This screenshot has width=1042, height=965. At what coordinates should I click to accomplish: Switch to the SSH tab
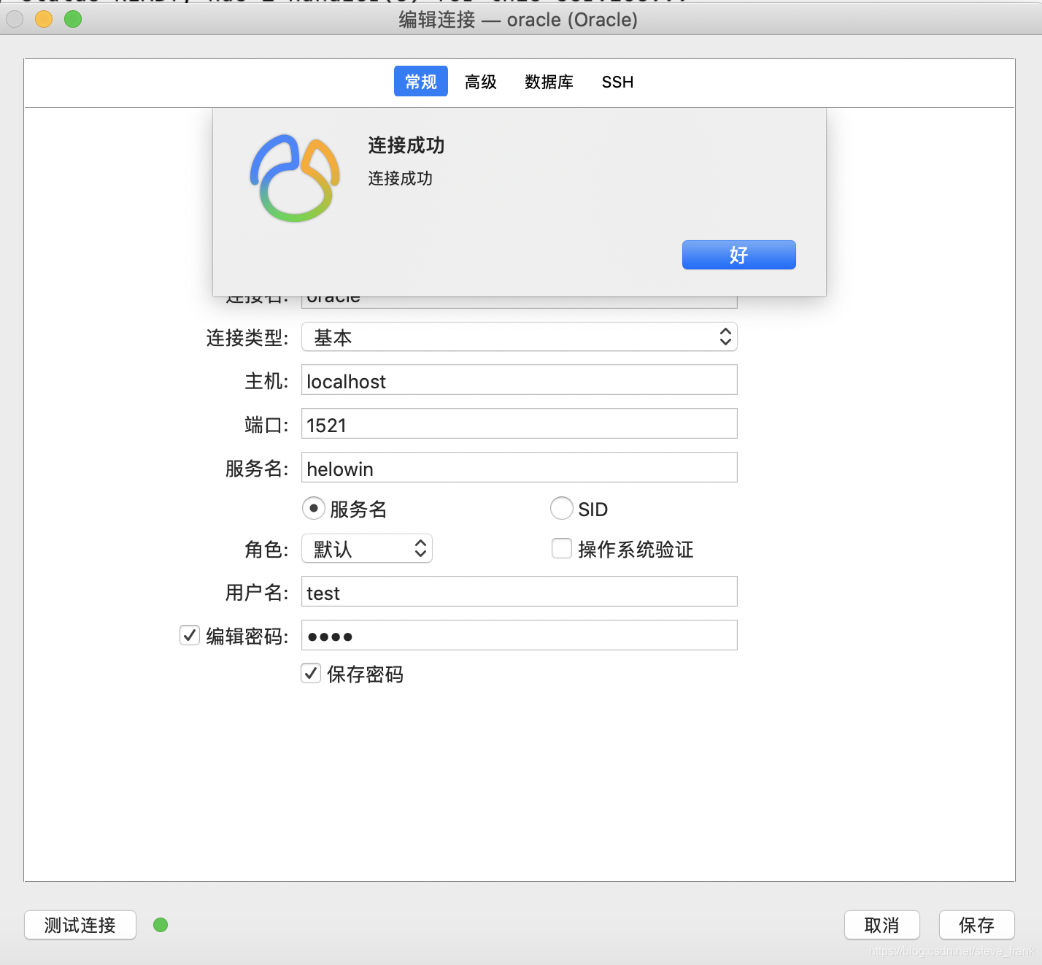click(x=617, y=82)
